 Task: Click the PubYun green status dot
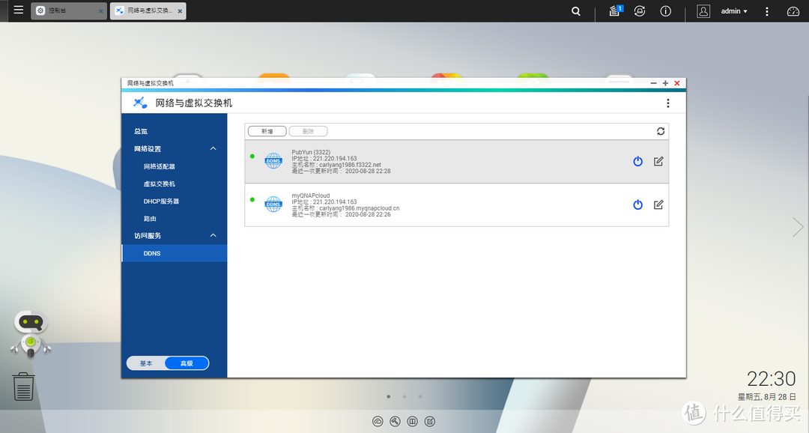coord(252,157)
